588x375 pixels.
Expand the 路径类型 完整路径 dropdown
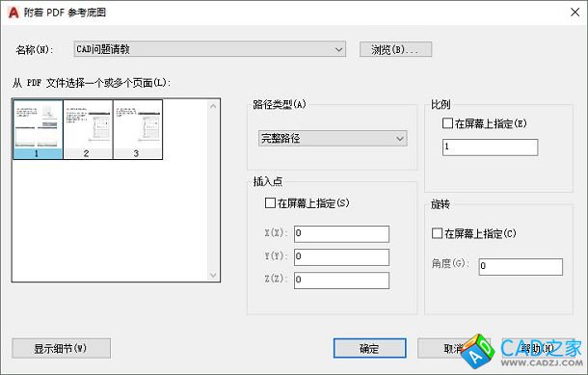[x=333, y=139]
